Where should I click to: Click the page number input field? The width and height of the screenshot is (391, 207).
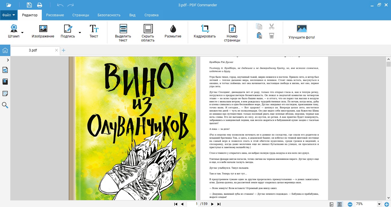[x=193, y=204]
